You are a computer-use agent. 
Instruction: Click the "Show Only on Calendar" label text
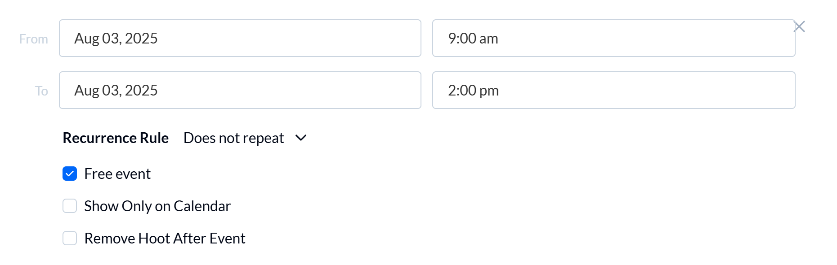tap(157, 206)
